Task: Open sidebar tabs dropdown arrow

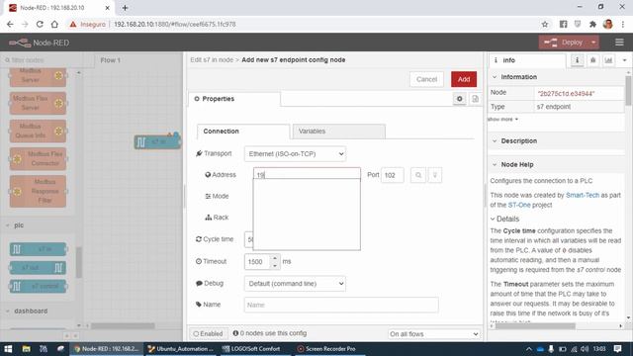Action: (624, 60)
